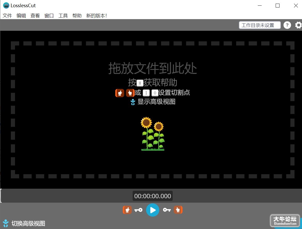Click the timeline bar area

tap(151, 196)
